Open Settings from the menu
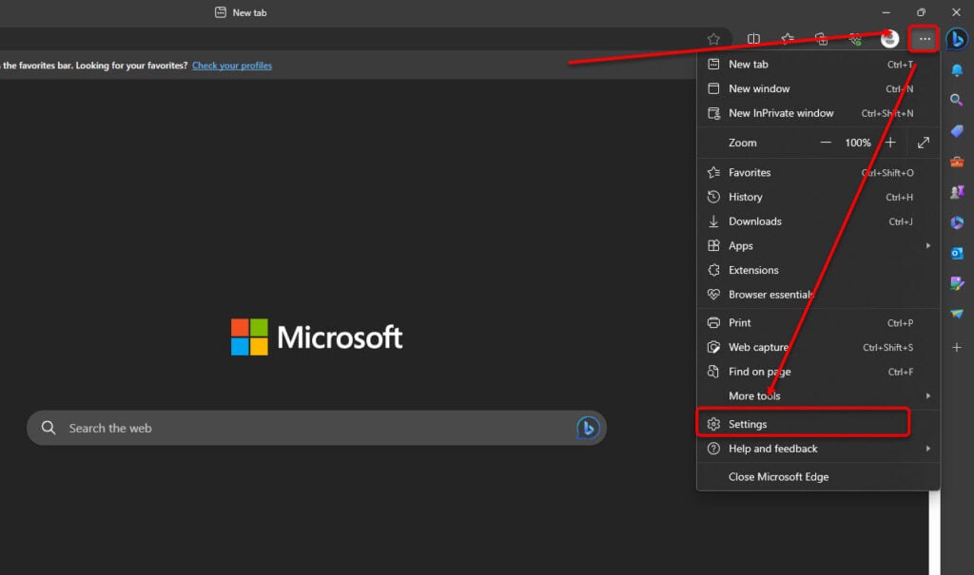The width and height of the screenshot is (974, 575). tap(817, 424)
